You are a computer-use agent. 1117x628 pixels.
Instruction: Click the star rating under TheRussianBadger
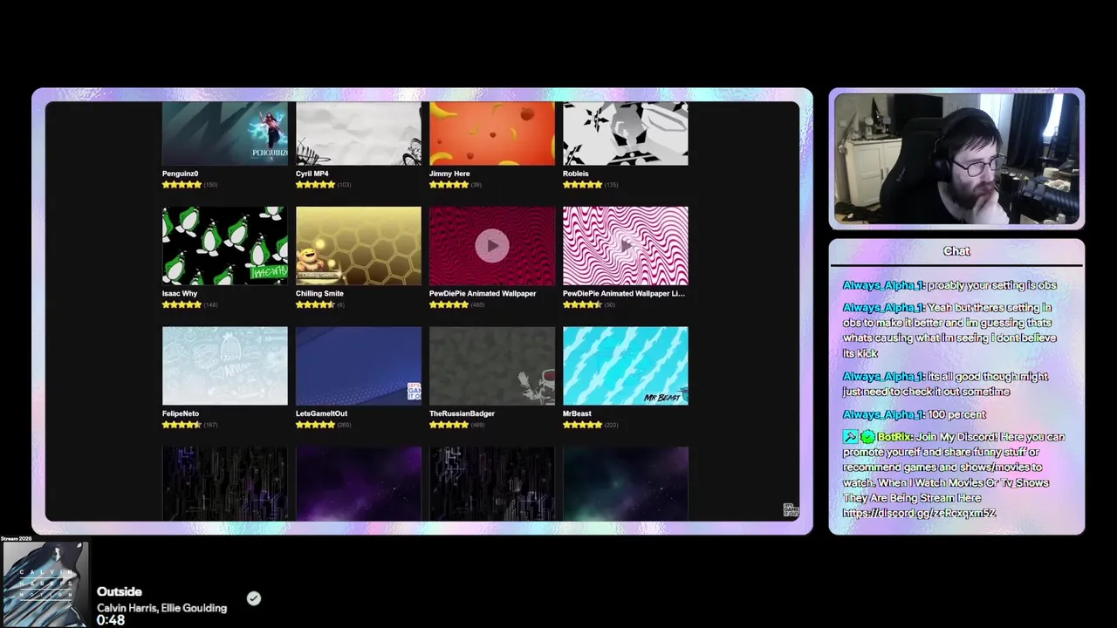click(x=449, y=425)
